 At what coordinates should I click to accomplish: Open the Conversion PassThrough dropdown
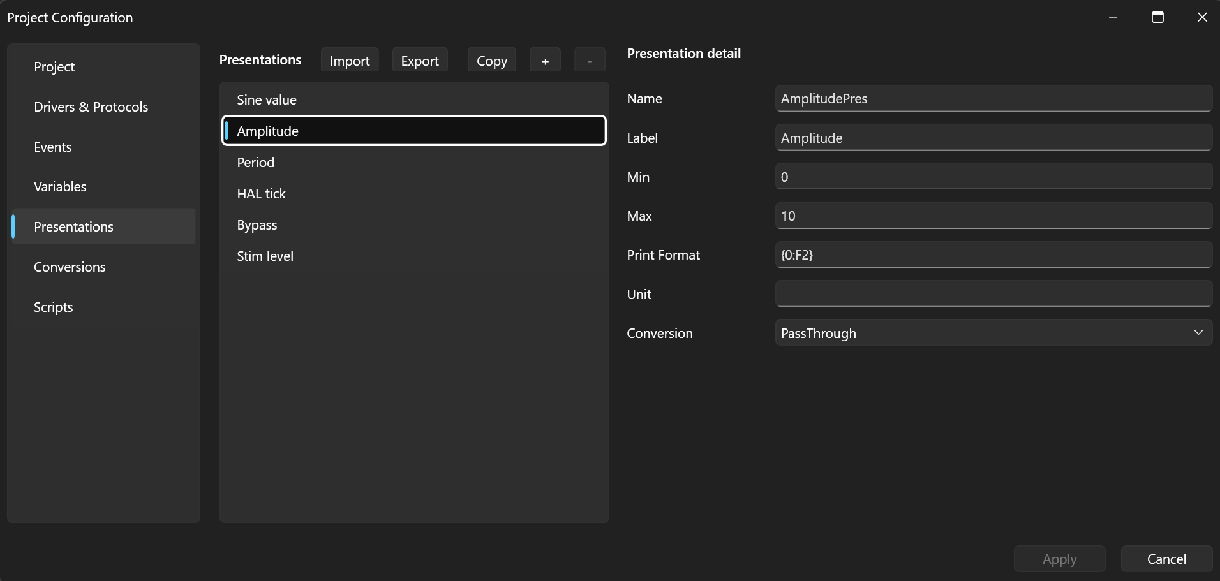(993, 333)
